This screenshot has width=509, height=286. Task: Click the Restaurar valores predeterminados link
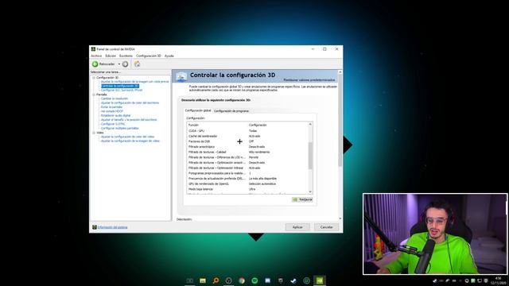point(309,79)
